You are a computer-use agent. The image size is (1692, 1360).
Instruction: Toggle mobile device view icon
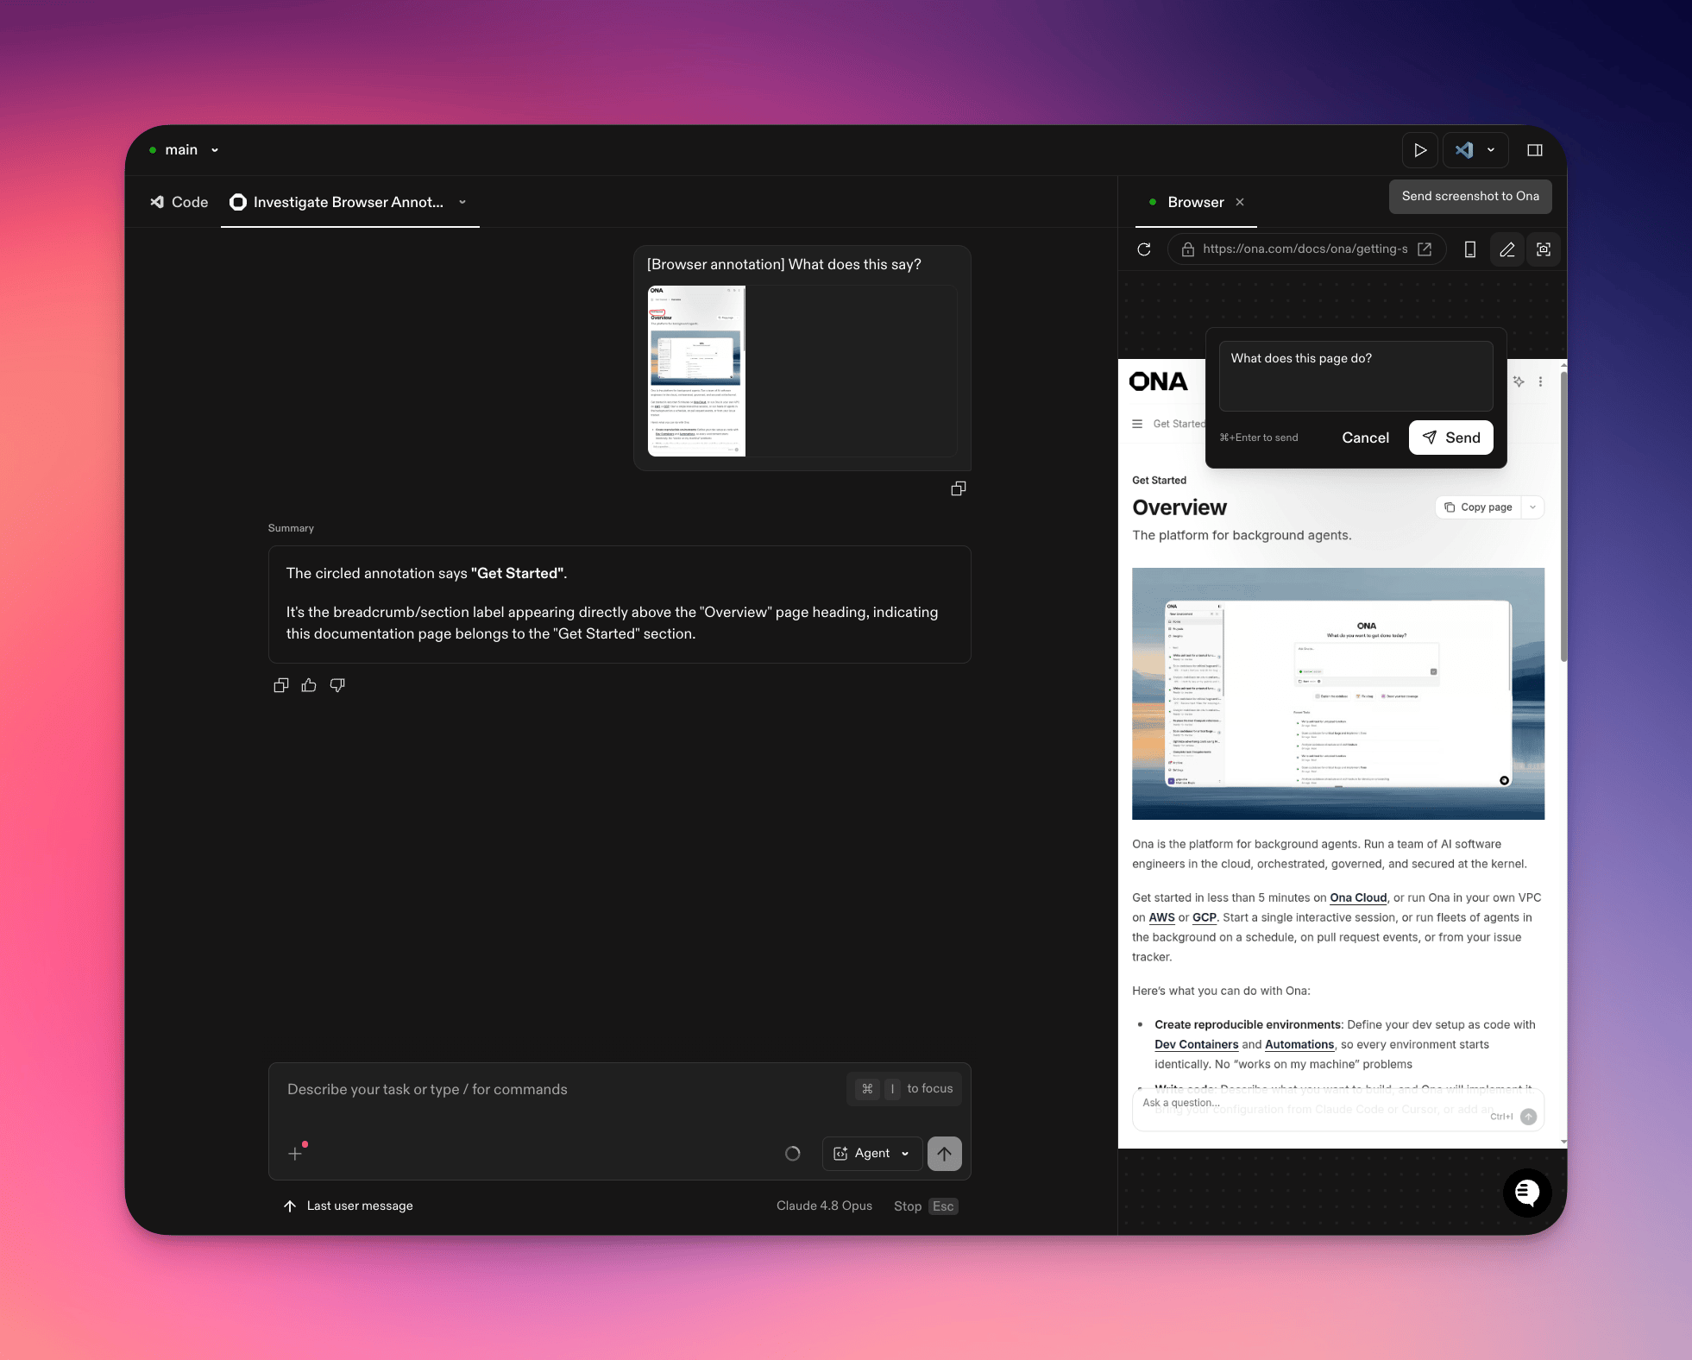(1470, 249)
